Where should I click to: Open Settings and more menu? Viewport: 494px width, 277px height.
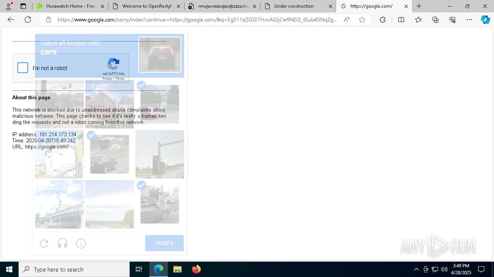tap(469, 20)
